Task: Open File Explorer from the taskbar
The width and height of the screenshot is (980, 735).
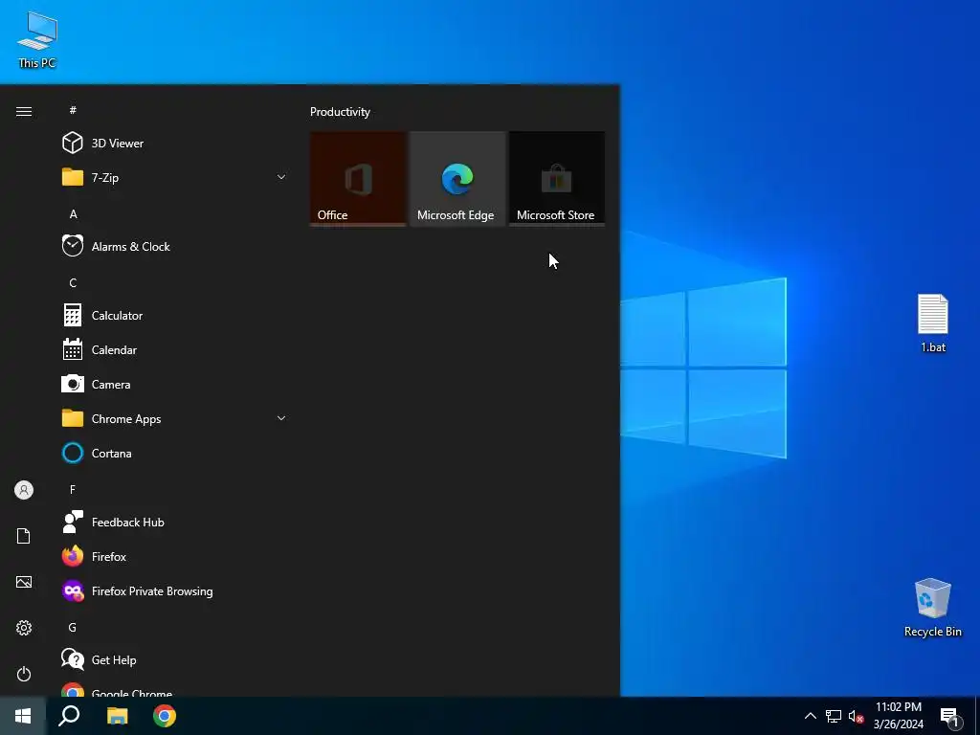Action: pyautogui.click(x=117, y=716)
